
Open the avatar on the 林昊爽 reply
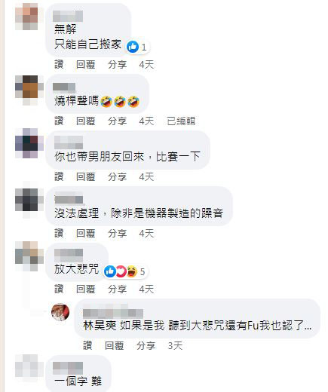pos(60,312)
